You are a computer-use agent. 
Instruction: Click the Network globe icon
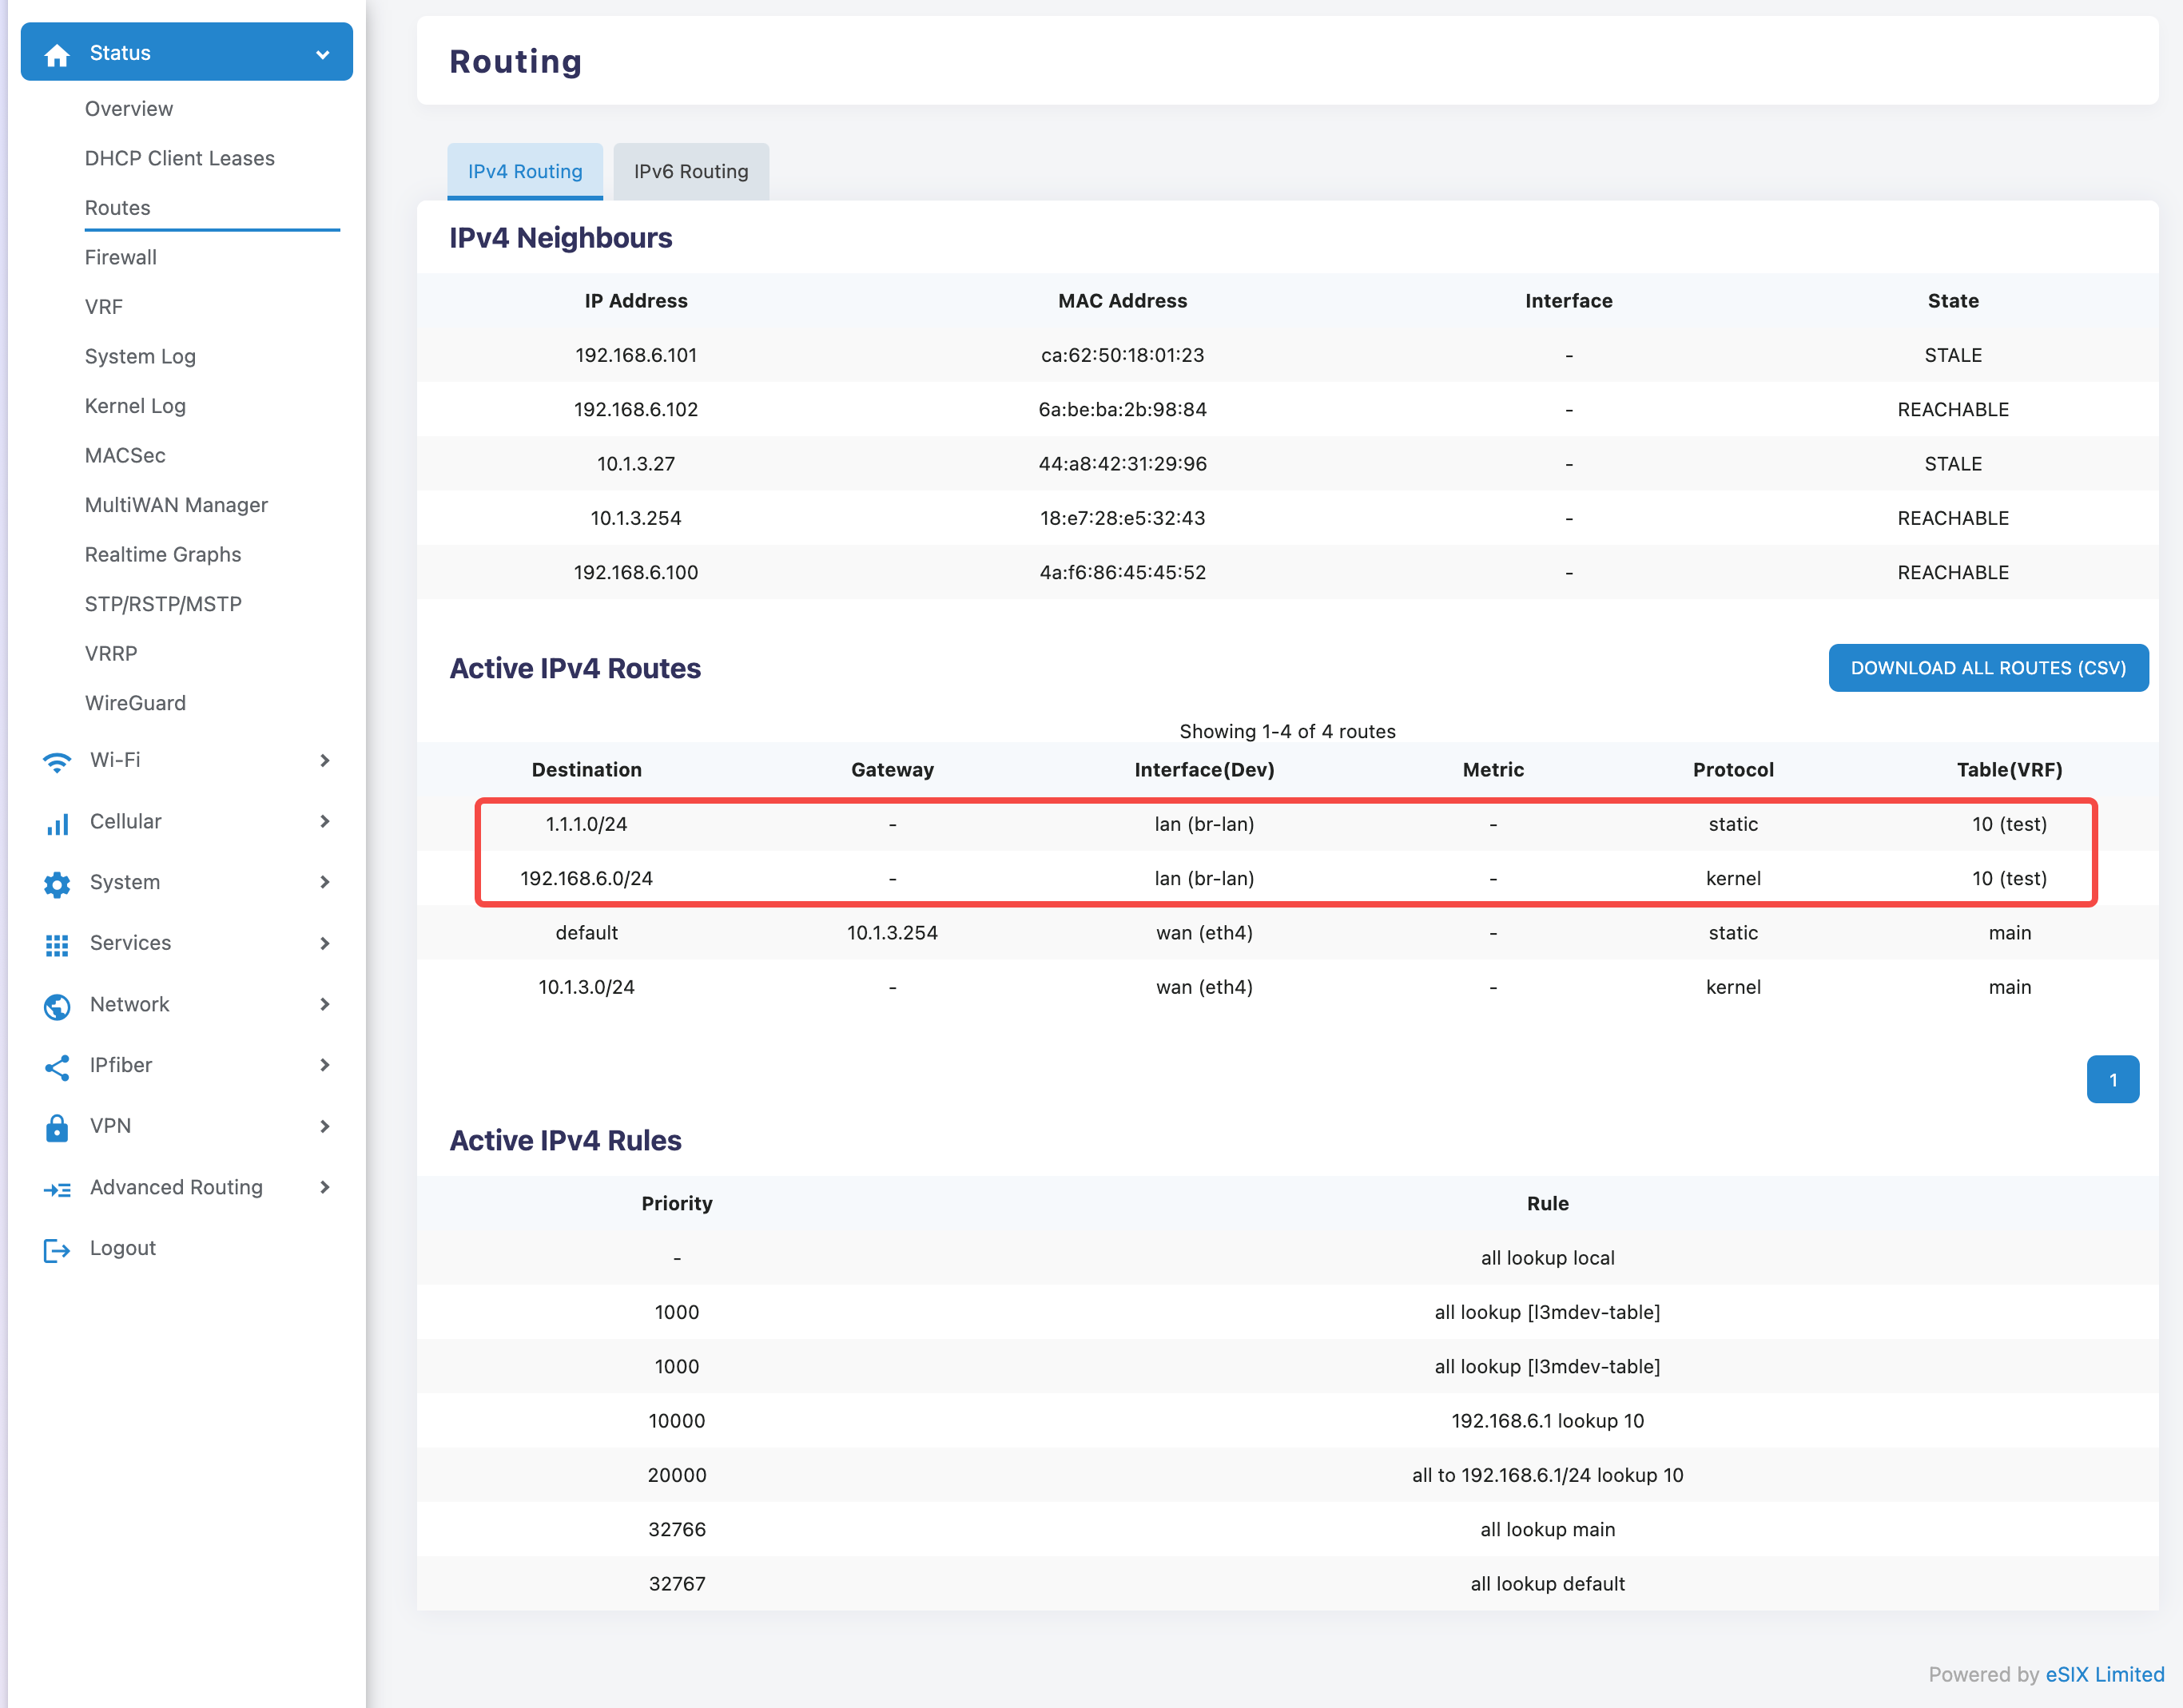[x=57, y=1006]
